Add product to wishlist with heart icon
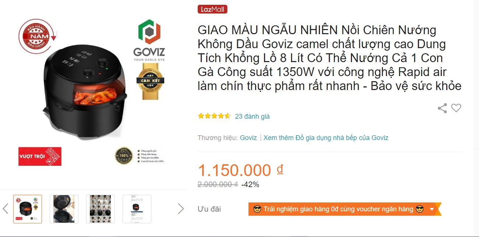The height and width of the screenshot is (237, 479). coord(456,108)
